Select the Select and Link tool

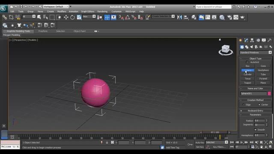pyautogui.click(x=5, y=17)
